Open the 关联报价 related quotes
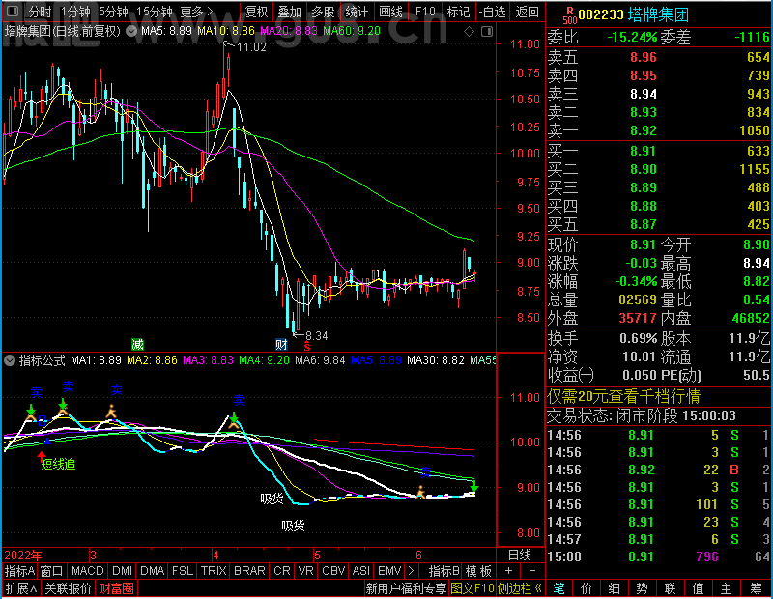 click(x=68, y=588)
